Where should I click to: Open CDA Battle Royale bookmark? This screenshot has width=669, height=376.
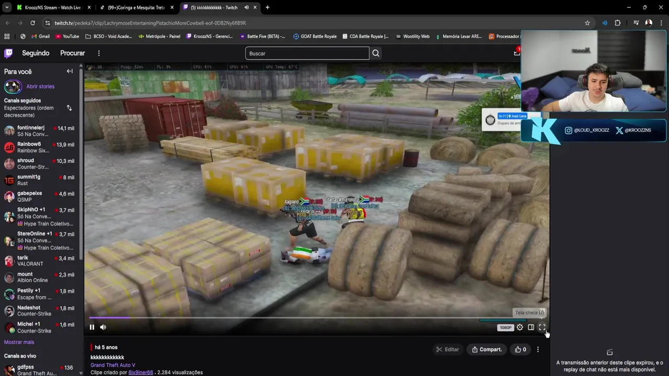[365, 37]
